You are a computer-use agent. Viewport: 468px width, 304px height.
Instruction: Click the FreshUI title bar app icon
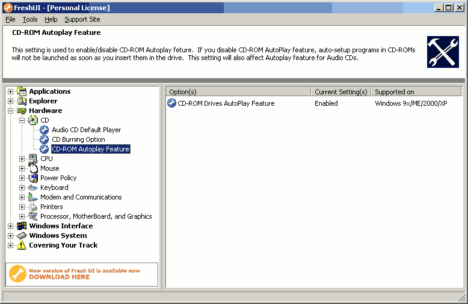pos(8,8)
